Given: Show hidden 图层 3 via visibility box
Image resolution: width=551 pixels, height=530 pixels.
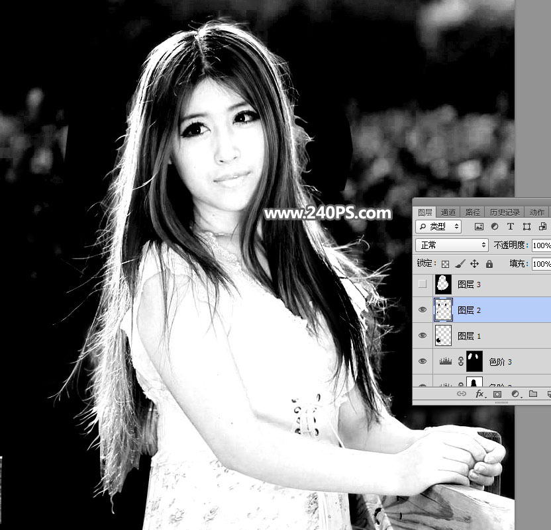Looking at the screenshot, I should (423, 284).
